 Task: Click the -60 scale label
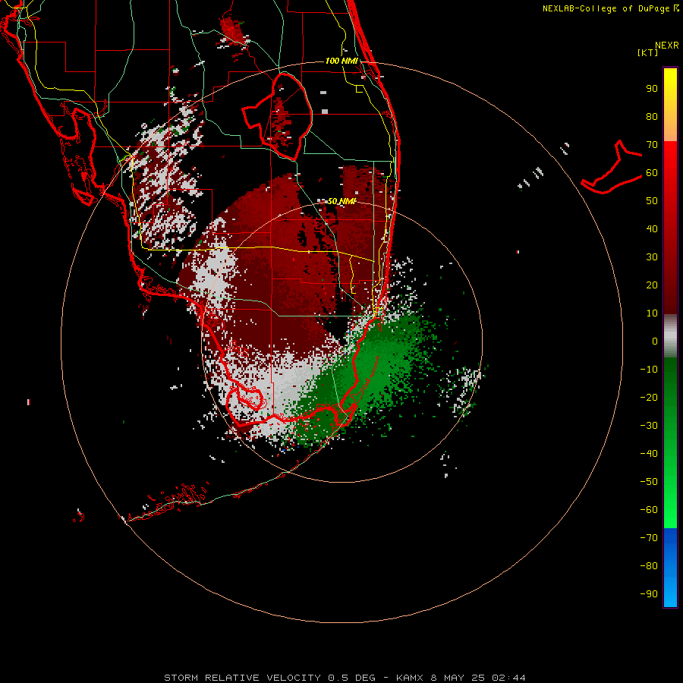pos(649,510)
